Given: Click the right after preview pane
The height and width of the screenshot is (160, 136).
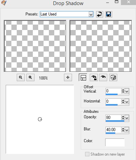Looking at the screenshot, I should point(100,46).
